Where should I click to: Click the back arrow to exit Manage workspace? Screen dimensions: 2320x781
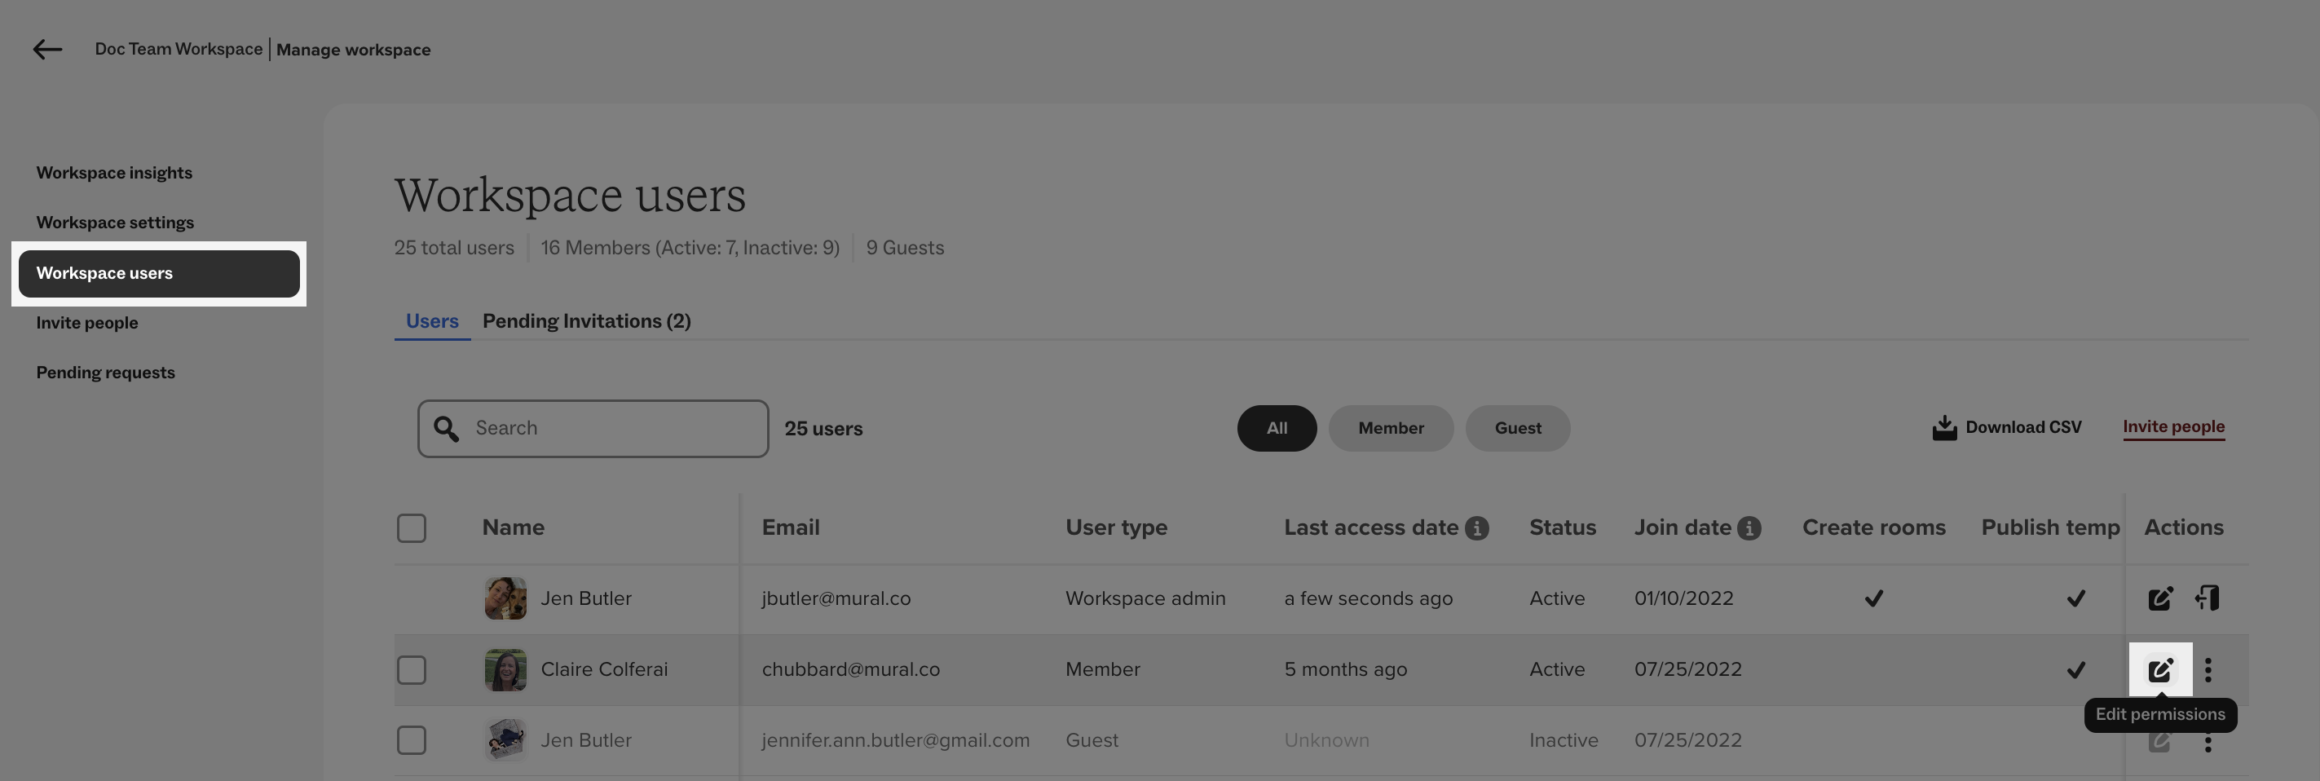pyautogui.click(x=46, y=49)
